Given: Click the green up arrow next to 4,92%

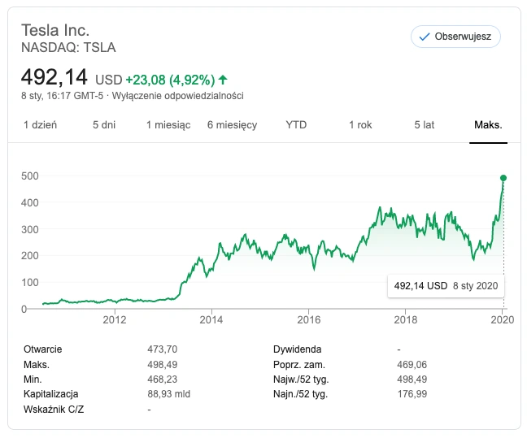Looking at the screenshot, I should point(223,80).
